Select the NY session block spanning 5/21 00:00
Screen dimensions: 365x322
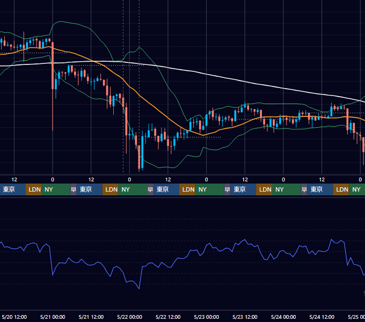56,189
